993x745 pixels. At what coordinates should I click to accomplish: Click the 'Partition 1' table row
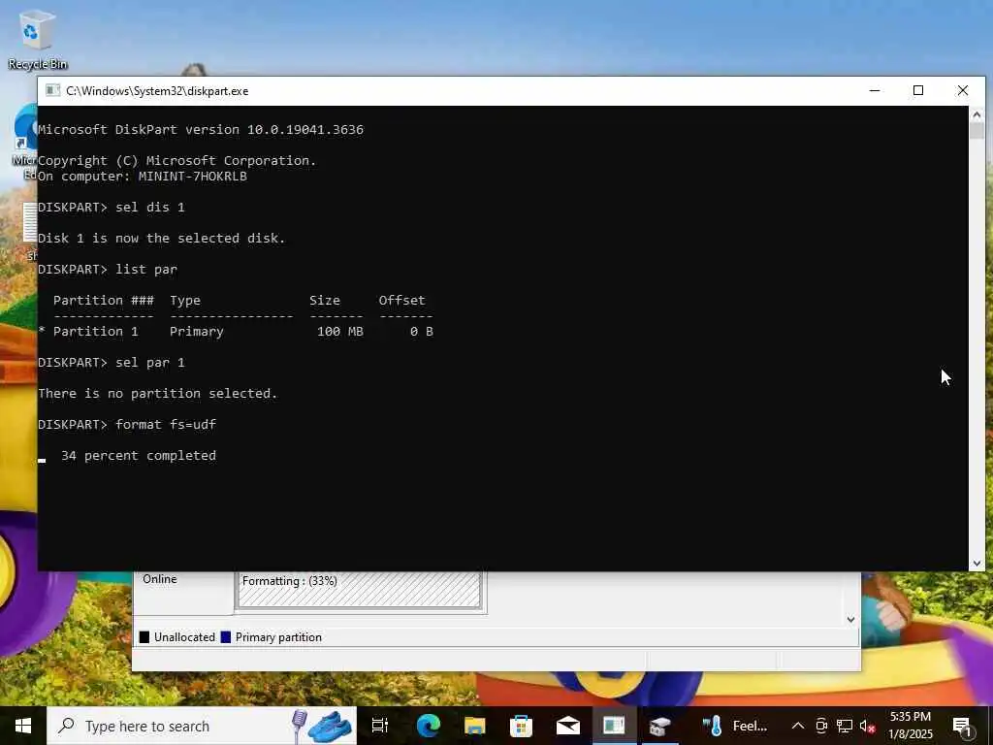(x=237, y=332)
